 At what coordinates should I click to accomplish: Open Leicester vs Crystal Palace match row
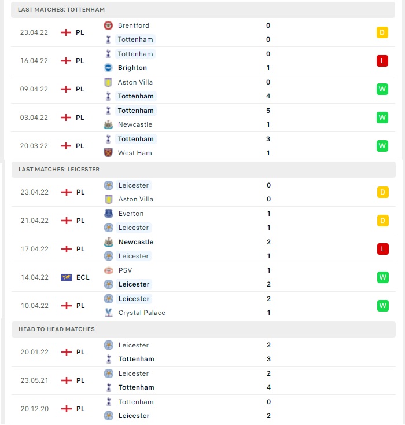[204, 306]
